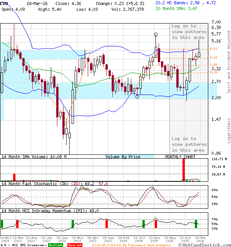Click the '20 Month SMA: 3.47' legend
231x247 pixels.
176,8
